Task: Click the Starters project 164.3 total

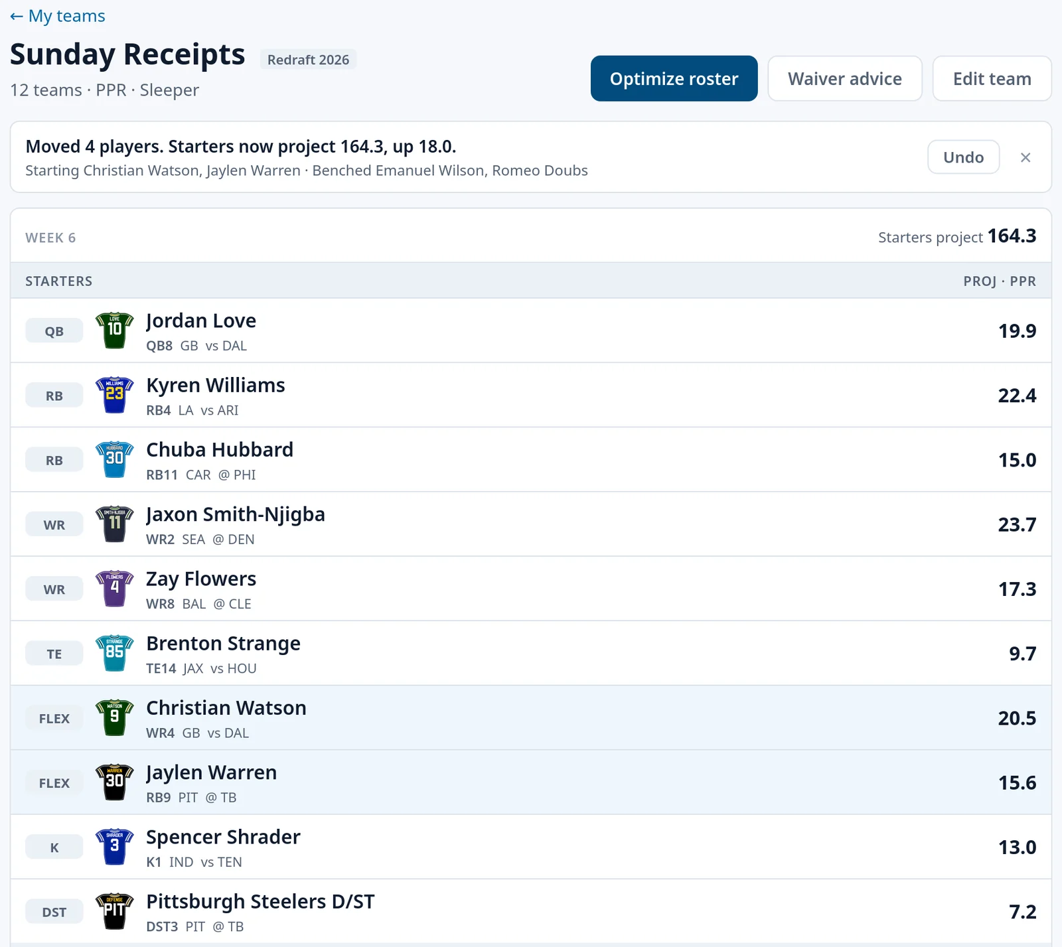Action: pos(957,236)
